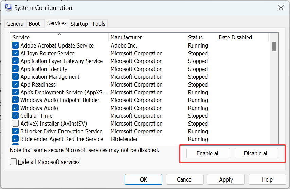Image resolution: width=290 pixels, height=189 pixels.
Task: Enable the ActiveX Installer (AxInstSV) checkbox
Action: (15, 124)
